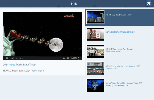Click 'NORAD Tracks Santa - Fort Stewart, GA(2)' title
The width and height of the screenshot is (154, 100).
[x=123, y=67]
